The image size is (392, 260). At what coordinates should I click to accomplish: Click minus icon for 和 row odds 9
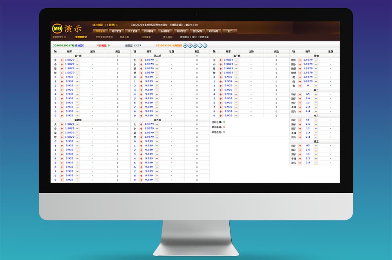coord(316,86)
